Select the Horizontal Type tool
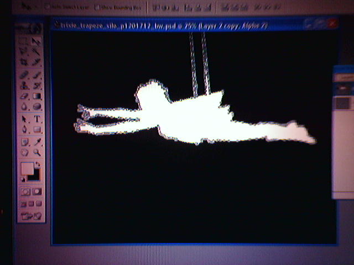This screenshot has width=354, height=265. 37,119
